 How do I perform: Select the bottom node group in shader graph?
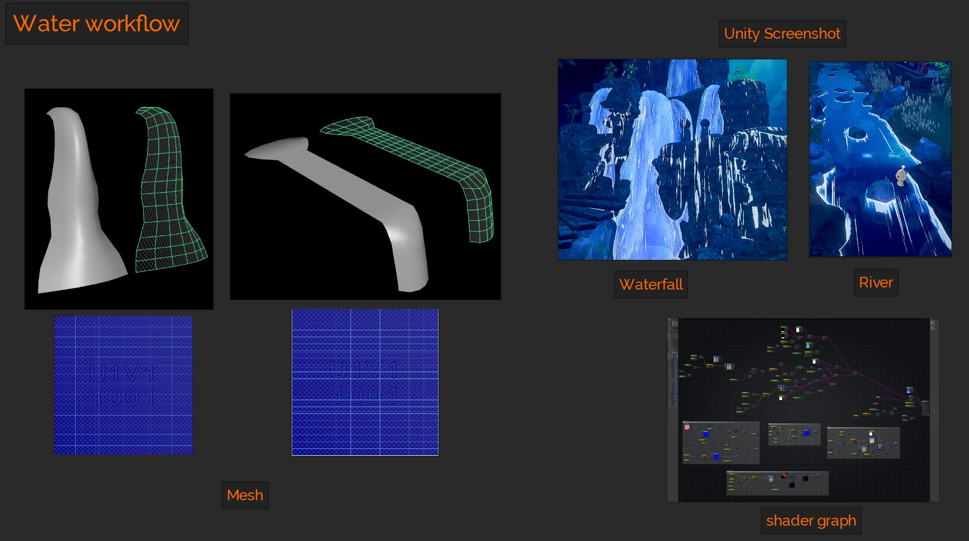click(777, 483)
